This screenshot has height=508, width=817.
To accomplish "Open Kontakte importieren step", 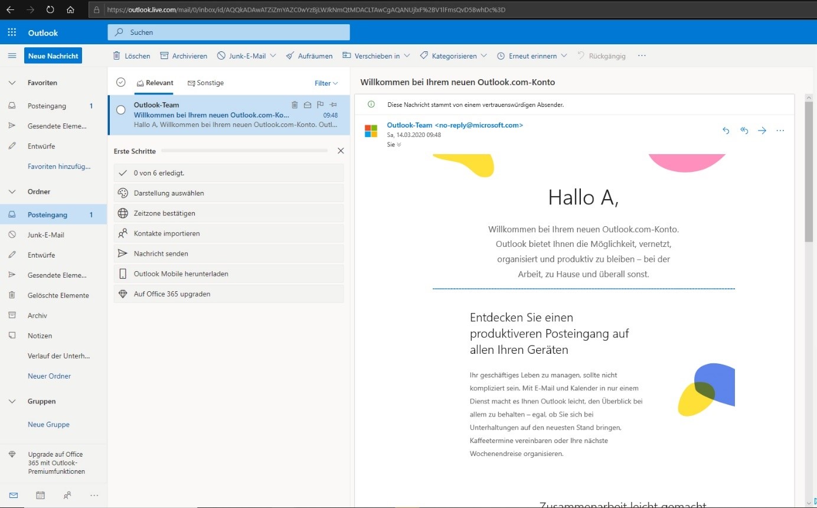I will (x=229, y=233).
